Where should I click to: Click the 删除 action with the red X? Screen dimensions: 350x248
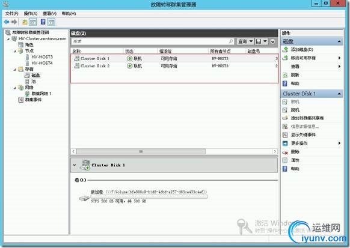(x=295, y=152)
